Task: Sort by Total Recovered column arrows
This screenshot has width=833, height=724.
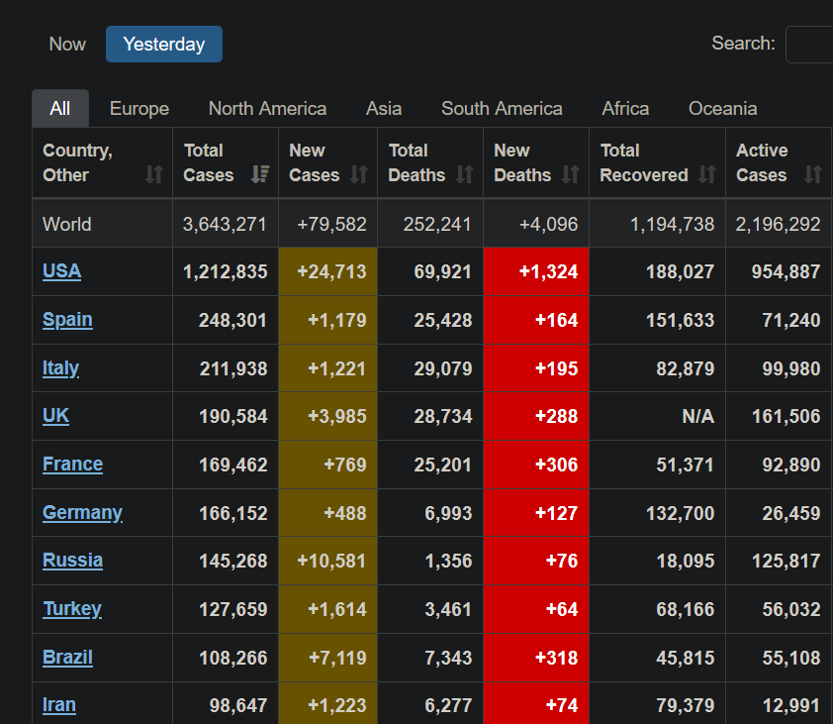Action: (x=707, y=174)
